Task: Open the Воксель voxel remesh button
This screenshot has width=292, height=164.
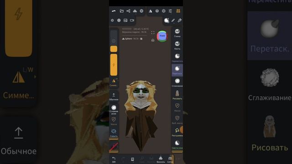Action: pyautogui.click(x=161, y=159)
